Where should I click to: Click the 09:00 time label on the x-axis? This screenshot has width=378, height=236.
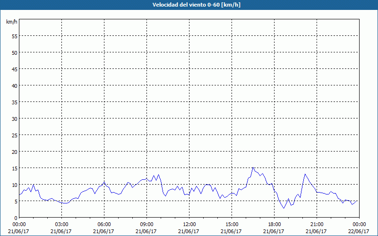tap(146, 225)
